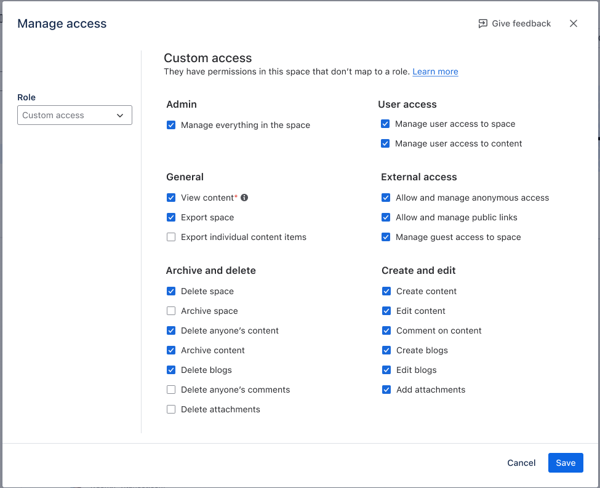Viewport: 600px width, 488px height.
Task: Click the Custom access role field text
Action: tap(53, 115)
